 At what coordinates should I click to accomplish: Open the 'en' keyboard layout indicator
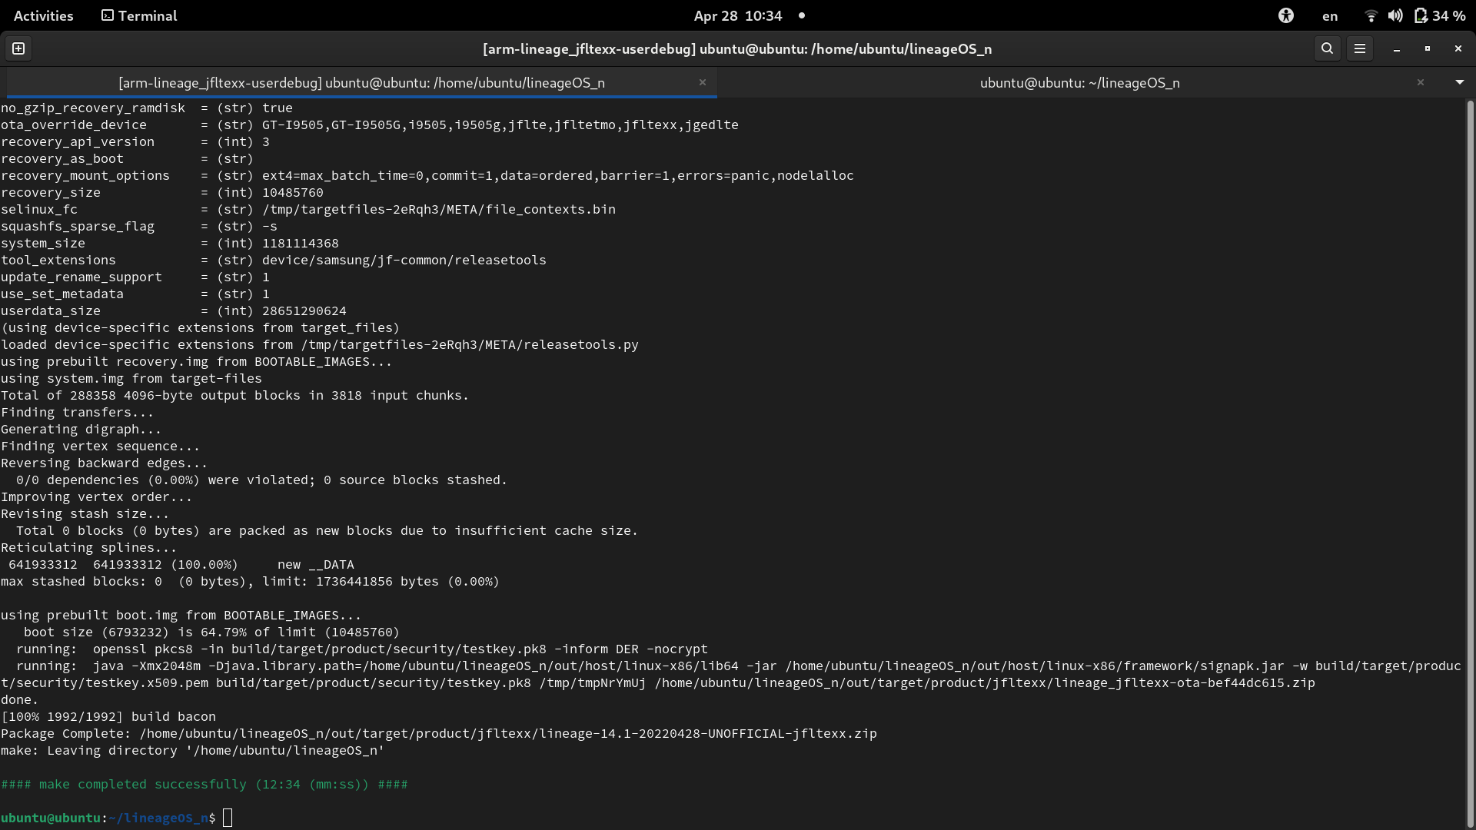1330,15
